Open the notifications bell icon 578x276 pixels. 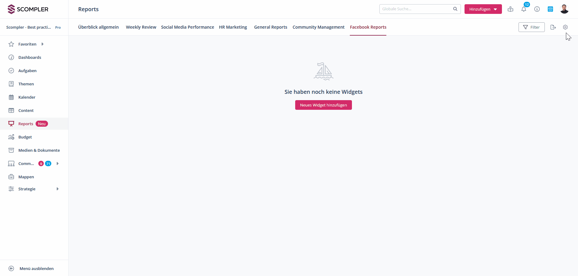pos(524,9)
